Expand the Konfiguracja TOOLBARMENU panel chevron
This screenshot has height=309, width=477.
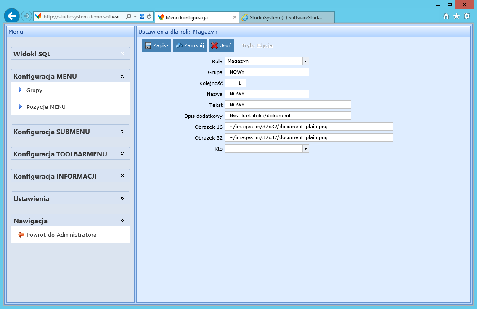122,154
